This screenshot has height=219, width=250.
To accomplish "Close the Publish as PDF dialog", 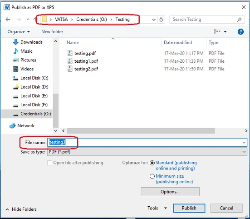I will (x=244, y=7).
